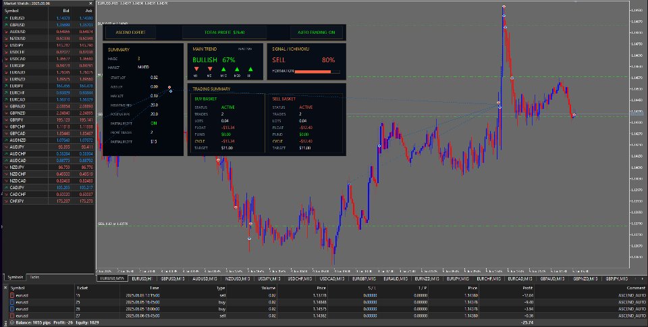
Task: Click the -12.04 profit cell of ticket 15
Action: coord(527,295)
